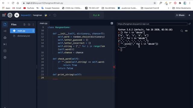
Task: Open Files panel three-dot options
Action: point(33,25)
